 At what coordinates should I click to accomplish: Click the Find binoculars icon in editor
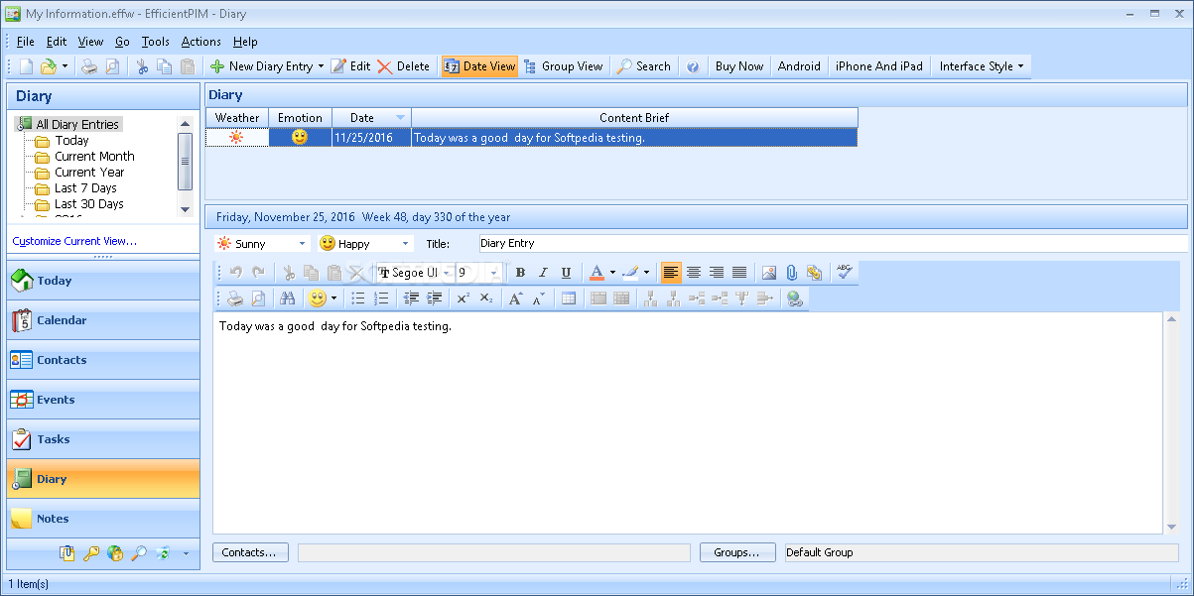click(x=288, y=298)
